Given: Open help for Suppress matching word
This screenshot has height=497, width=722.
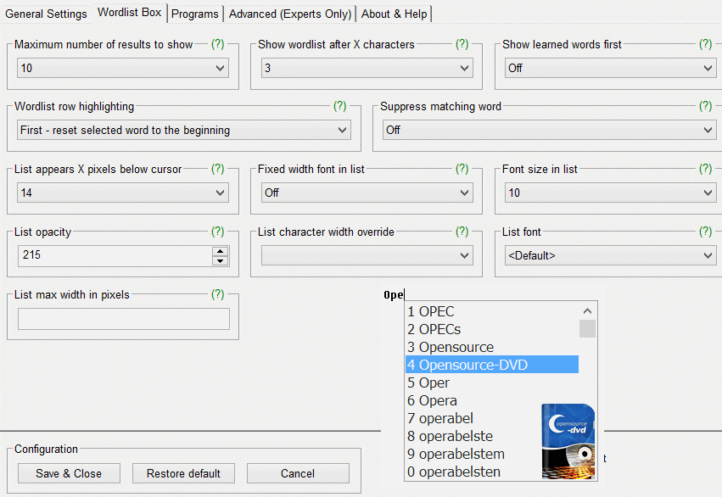Looking at the screenshot, I should point(705,107).
